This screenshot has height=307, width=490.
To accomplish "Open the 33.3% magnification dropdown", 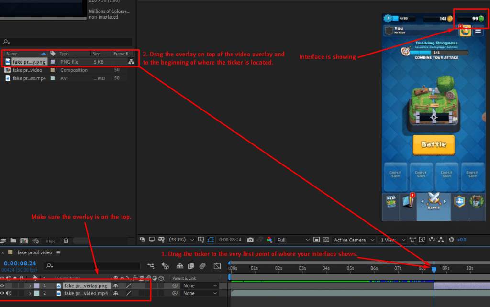I will coord(181,240).
